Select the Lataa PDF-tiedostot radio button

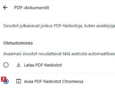[x=6, y=65]
